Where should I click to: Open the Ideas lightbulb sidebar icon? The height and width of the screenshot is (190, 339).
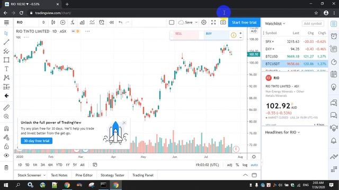coord(334,87)
